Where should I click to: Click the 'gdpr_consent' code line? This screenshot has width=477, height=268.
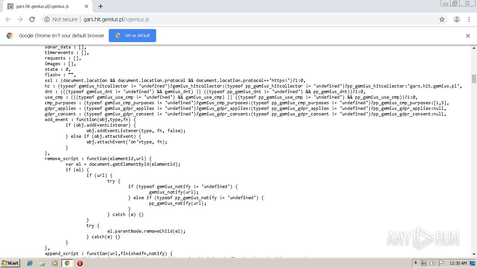click(x=246, y=114)
